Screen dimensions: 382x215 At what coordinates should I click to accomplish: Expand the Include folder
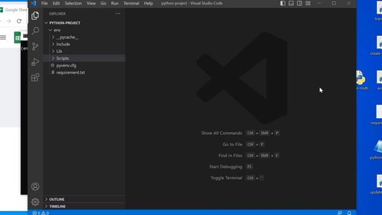pos(53,44)
